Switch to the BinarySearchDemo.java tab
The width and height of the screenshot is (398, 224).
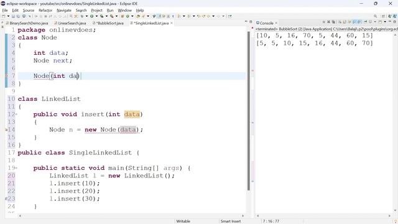(27, 23)
